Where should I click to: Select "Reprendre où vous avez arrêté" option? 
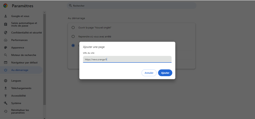tap(73, 37)
